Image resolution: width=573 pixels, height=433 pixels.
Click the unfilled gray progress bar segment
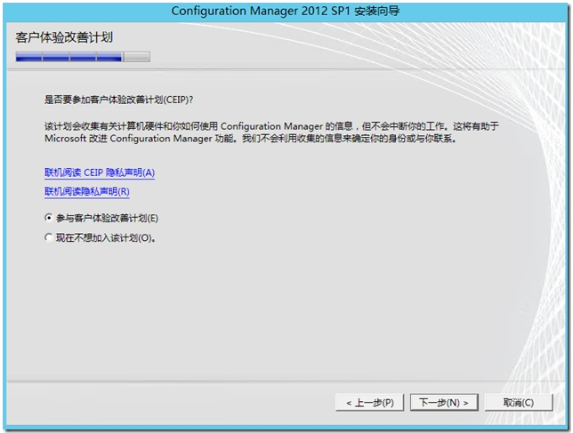pos(136,58)
